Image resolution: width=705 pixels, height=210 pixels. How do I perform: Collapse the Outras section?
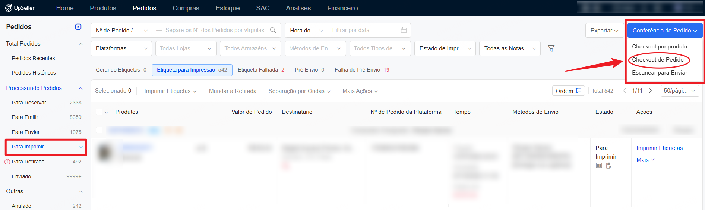[x=80, y=192]
